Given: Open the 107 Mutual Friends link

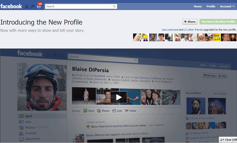Looking at the screenshot, I should [199, 133].
